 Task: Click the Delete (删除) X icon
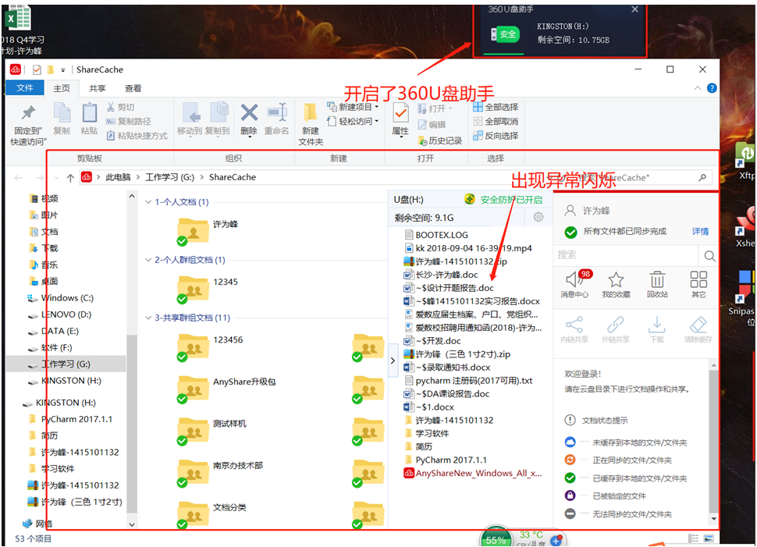249,113
